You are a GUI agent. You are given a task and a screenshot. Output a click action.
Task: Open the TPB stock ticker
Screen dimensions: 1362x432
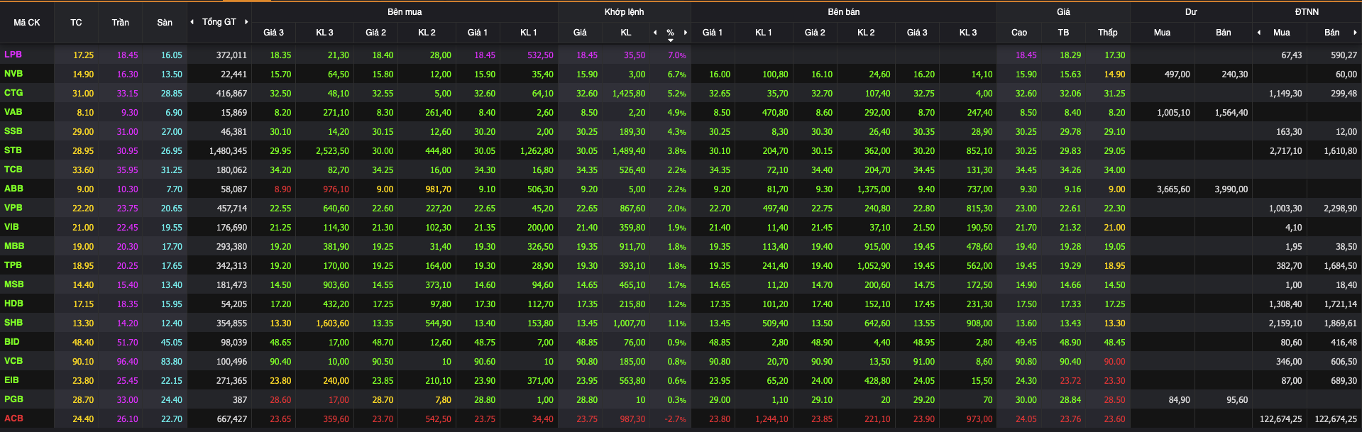pos(13,265)
